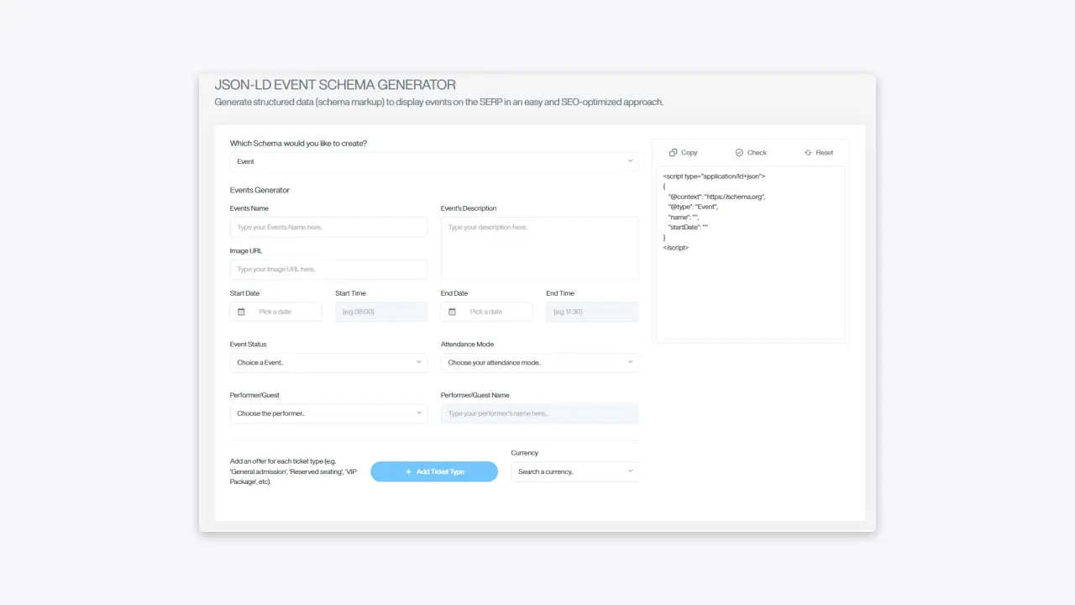Click the Image URL input field
This screenshot has width=1075, height=605.
pyautogui.click(x=328, y=269)
